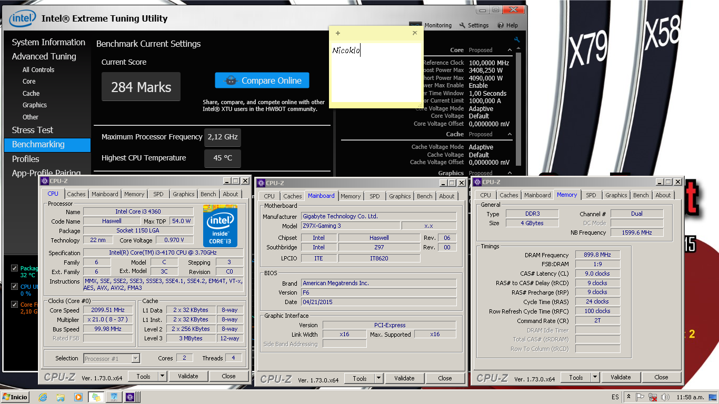
Task: Select Benchmarking in XTU sidebar
Action: click(47, 144)
